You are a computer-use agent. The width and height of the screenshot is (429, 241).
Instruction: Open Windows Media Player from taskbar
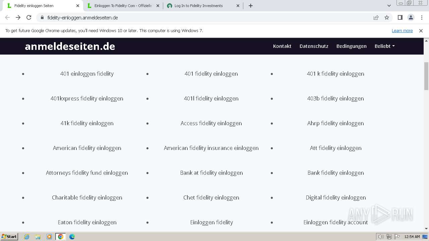(x=49, y=237)
